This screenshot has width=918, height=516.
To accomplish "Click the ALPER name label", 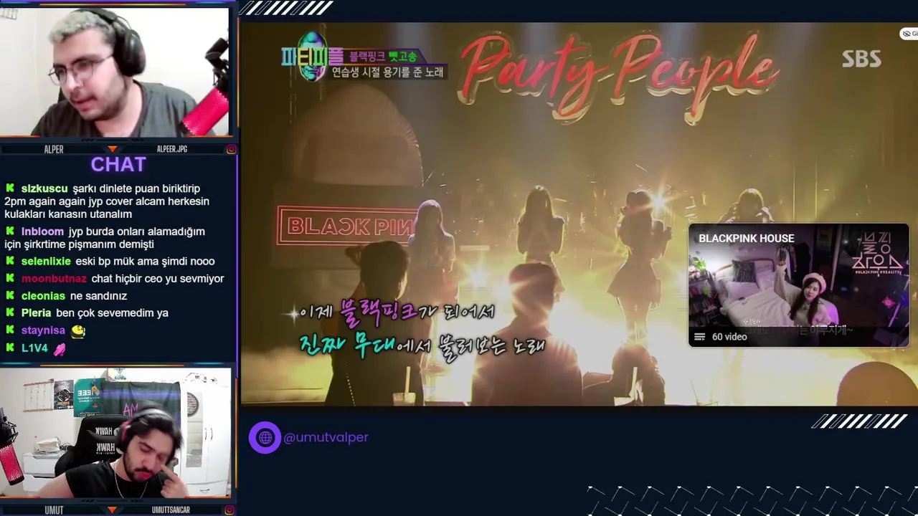I will [54, 149].
